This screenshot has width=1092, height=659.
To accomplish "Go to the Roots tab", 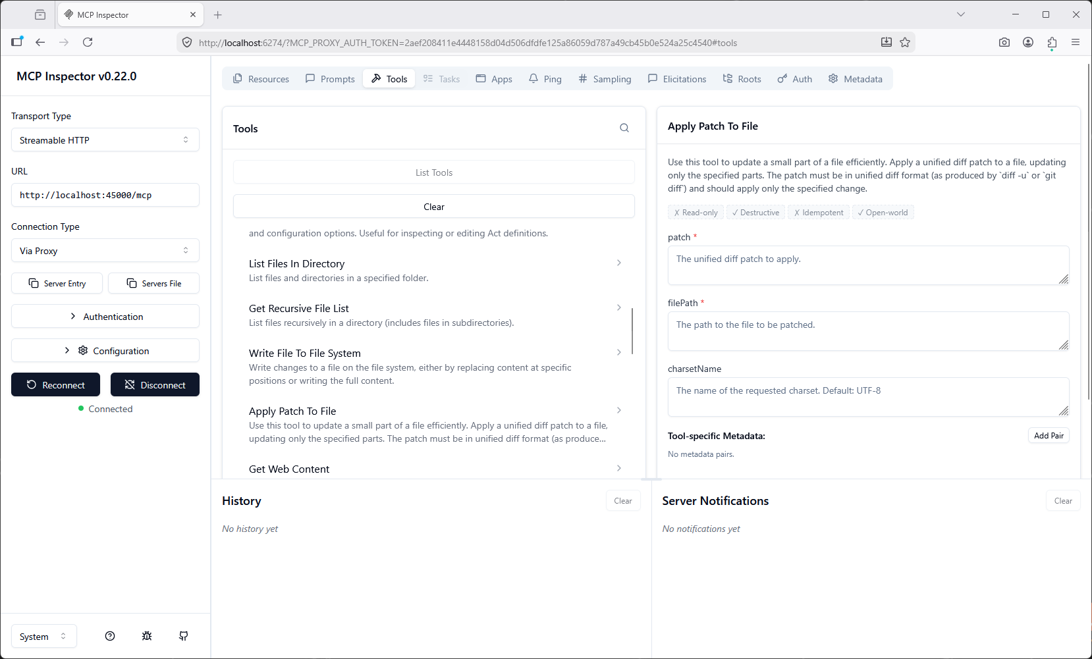I will point(742,79).
